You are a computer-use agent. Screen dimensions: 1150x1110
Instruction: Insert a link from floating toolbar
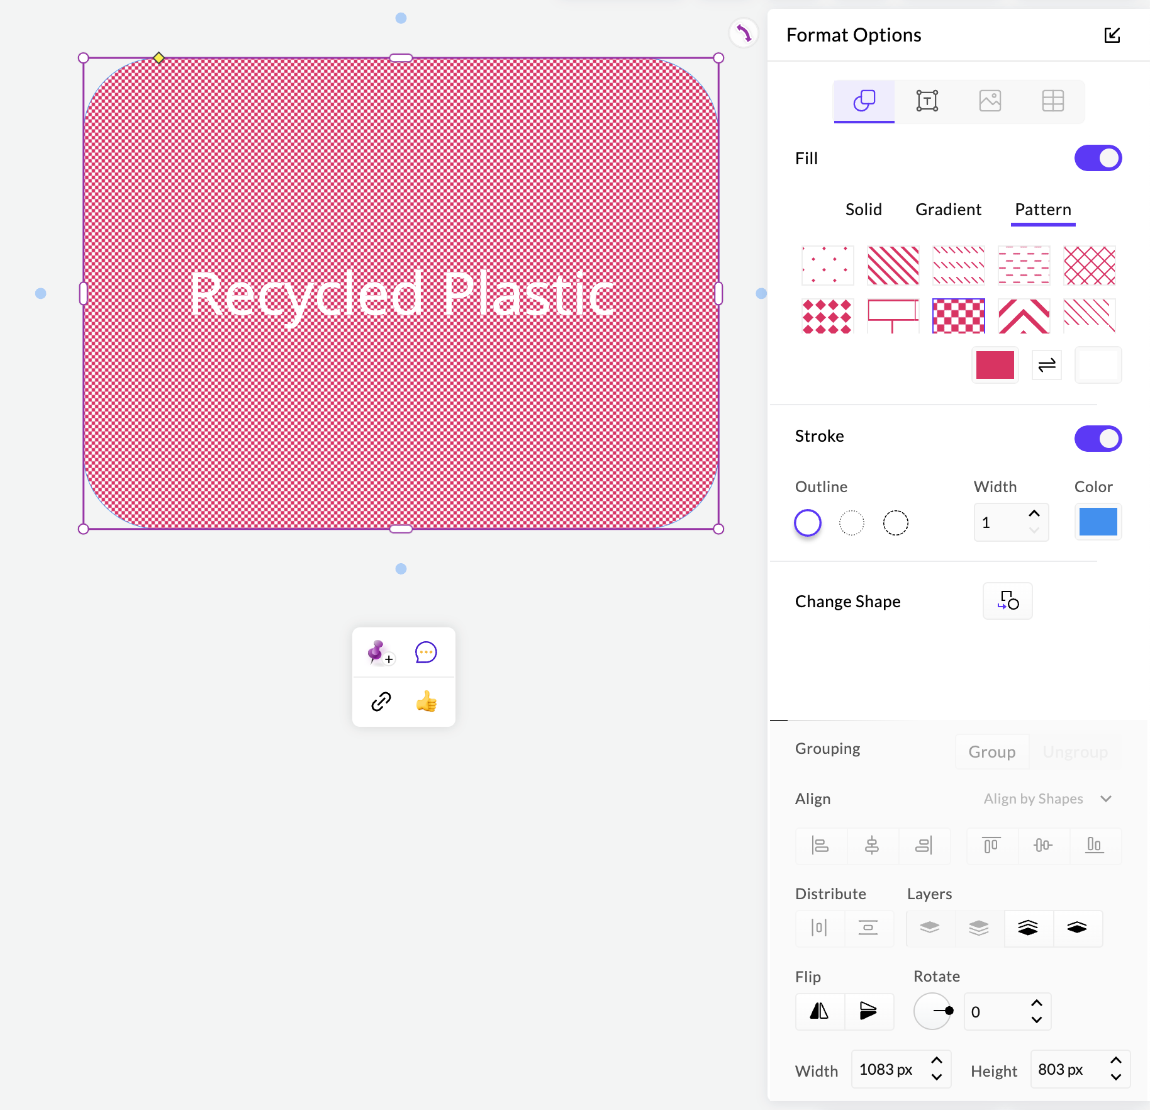pyautogui.click(x=381, y=702)
